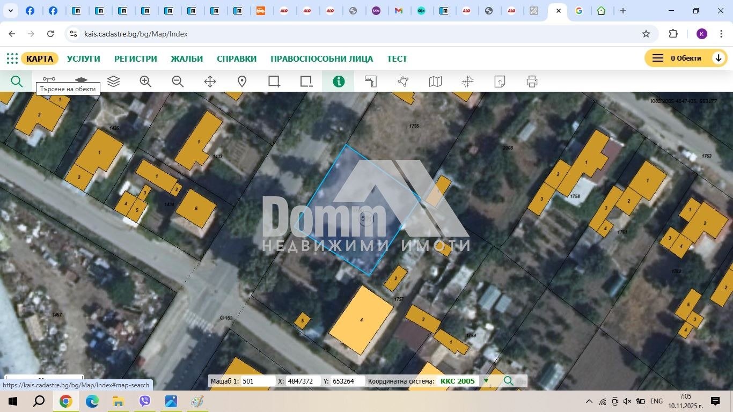
Task: Click the remove-from-selection rectangle tool
Action: (x=306, y=82)
